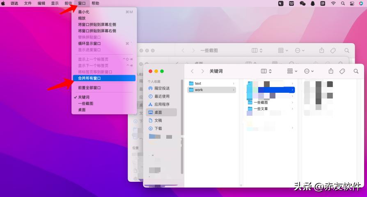Image resolution: width=367 pixels, height=197 pixels.
Task: Click WeChat icon in menu bar
Action: pyautogui.click(x=303, y=3)
